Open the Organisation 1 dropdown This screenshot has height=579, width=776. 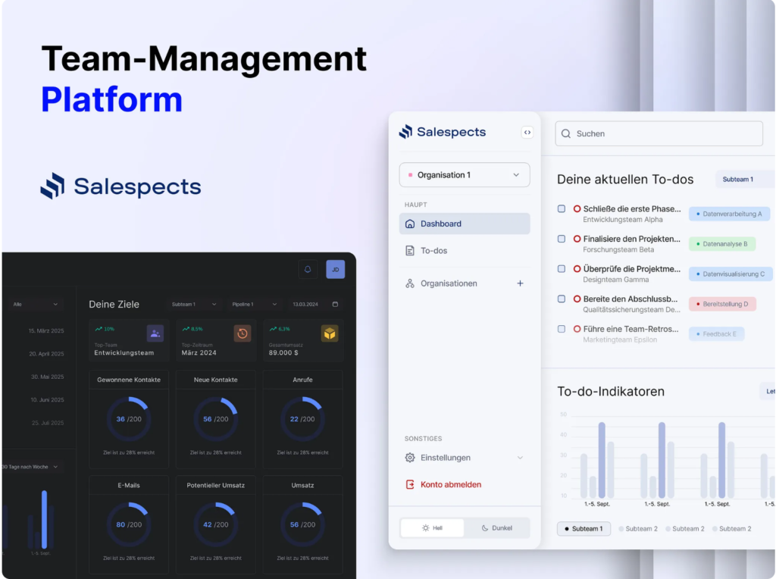tap(464, 174)
